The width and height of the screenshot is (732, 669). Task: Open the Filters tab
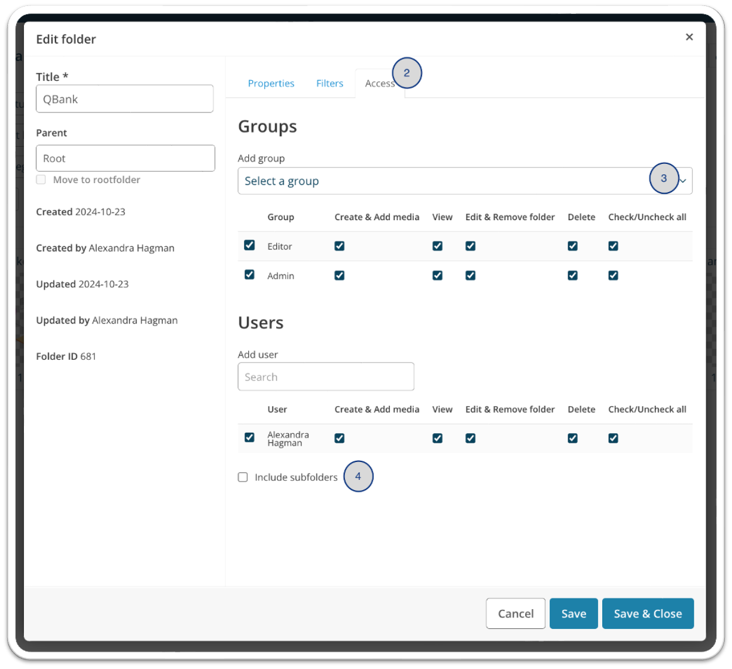coord(330,83)
